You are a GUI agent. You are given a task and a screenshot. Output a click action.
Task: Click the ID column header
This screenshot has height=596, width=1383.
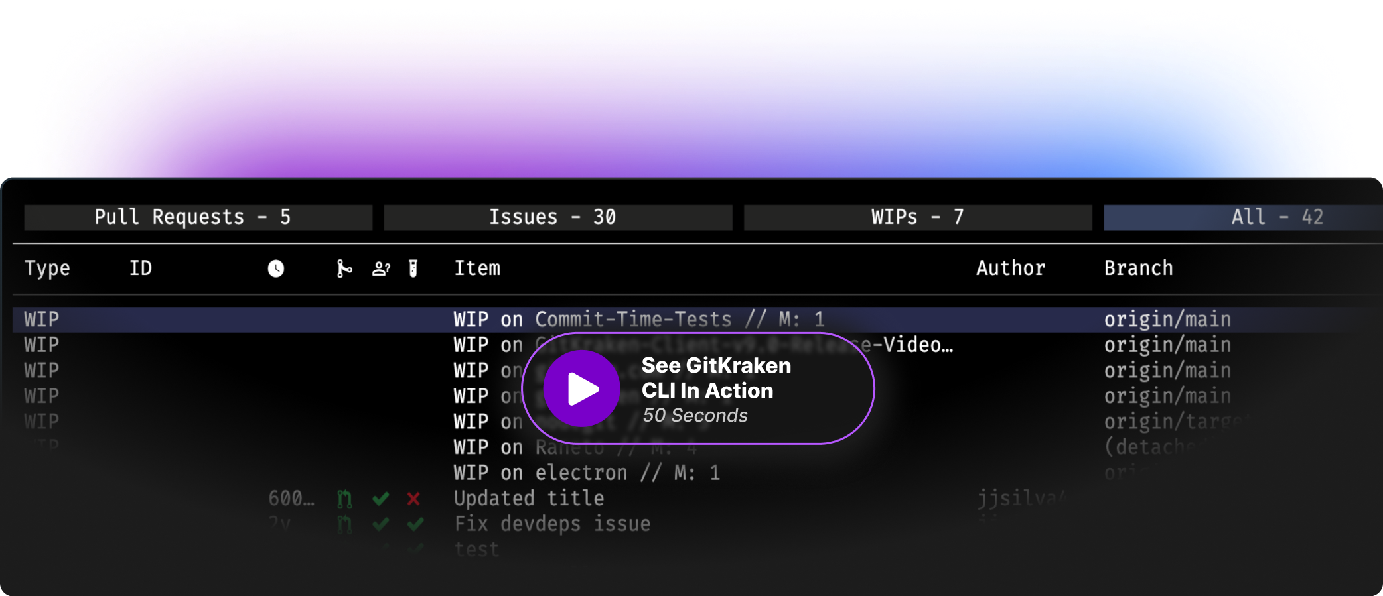click(141, 268)
